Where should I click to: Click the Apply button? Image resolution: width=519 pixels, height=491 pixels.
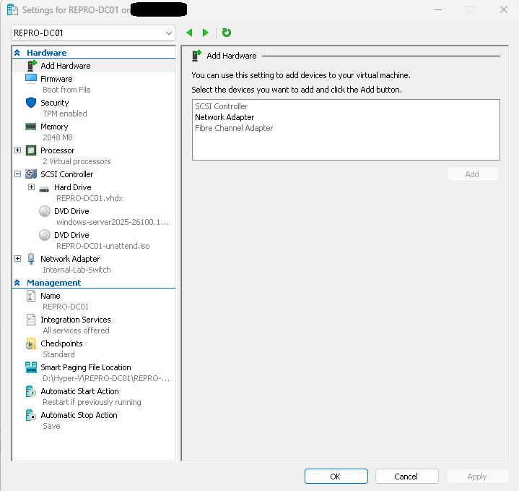pyautogui.click(x=477, y=477)
